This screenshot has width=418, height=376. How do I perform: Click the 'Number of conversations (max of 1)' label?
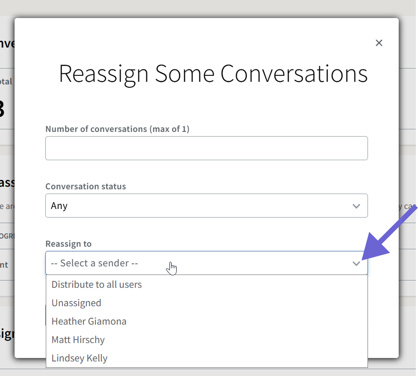pos(118,129)
